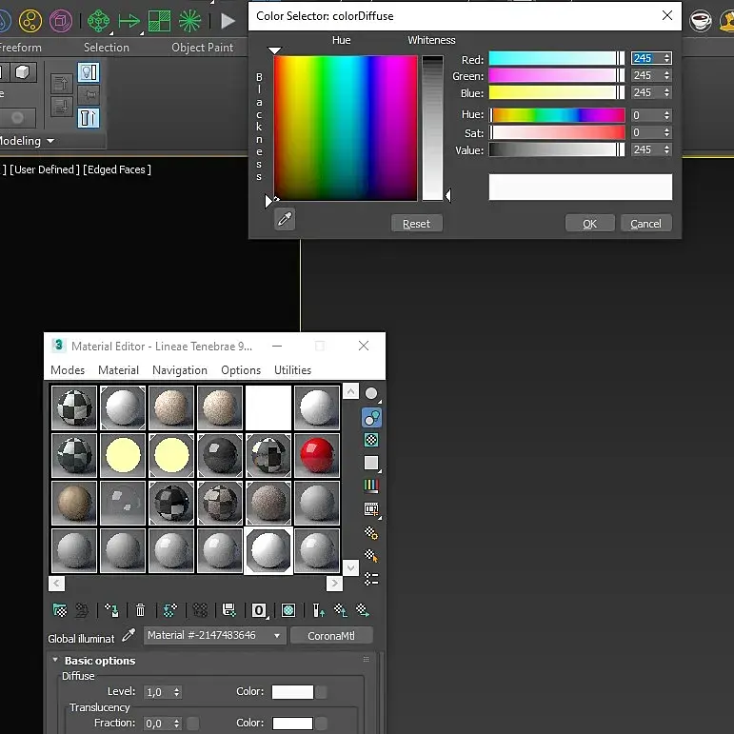
Task: Toggle the highlighted vertical-bars ribbon button
Action: (89, 117)
